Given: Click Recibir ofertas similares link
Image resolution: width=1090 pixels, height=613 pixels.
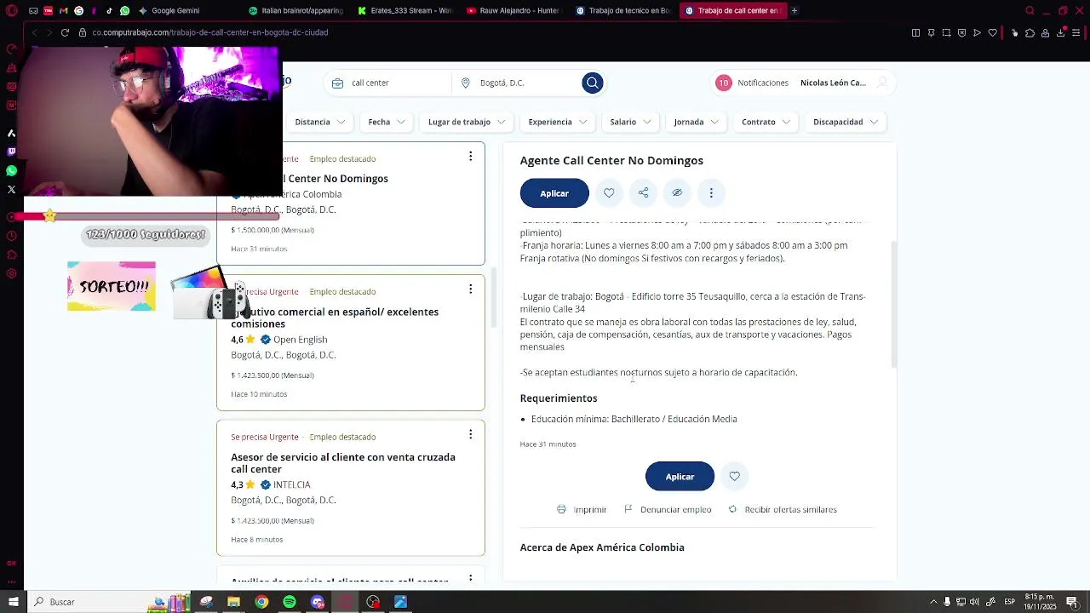Looking at the screenshot, I should [x=783, y=510].
